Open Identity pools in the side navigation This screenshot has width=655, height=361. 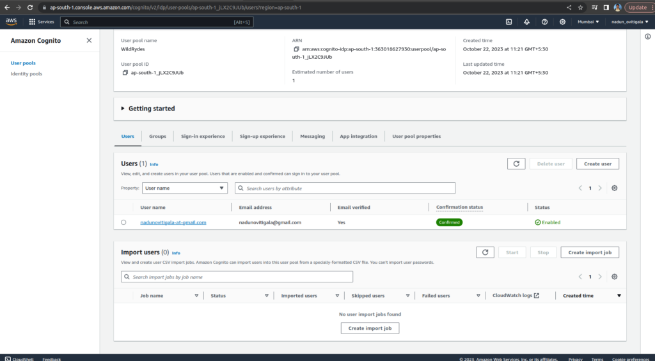tap(26, 74)
